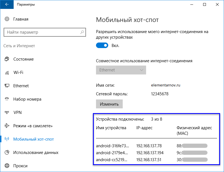Open the Ethernet connection sharing dropdown

click(121, 70)
